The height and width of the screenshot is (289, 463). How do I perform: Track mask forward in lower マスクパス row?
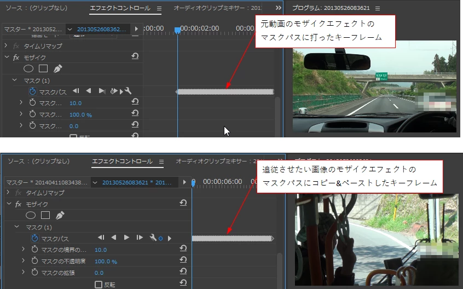(126, 238)
